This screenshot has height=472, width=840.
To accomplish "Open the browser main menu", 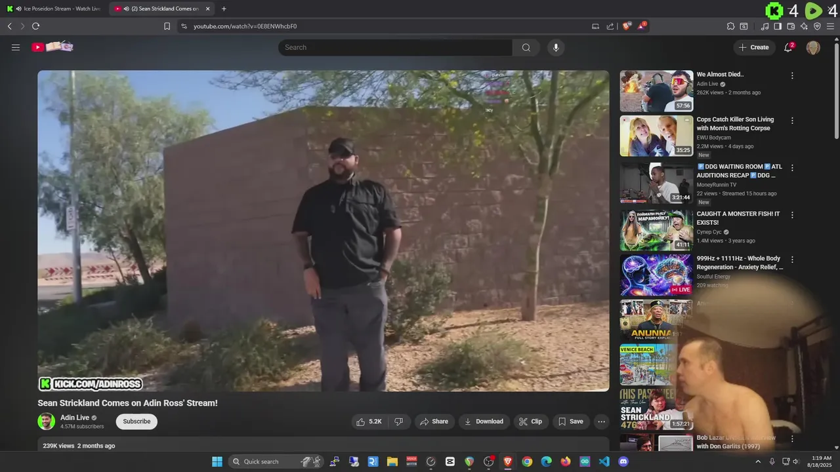I will point(830,26).
